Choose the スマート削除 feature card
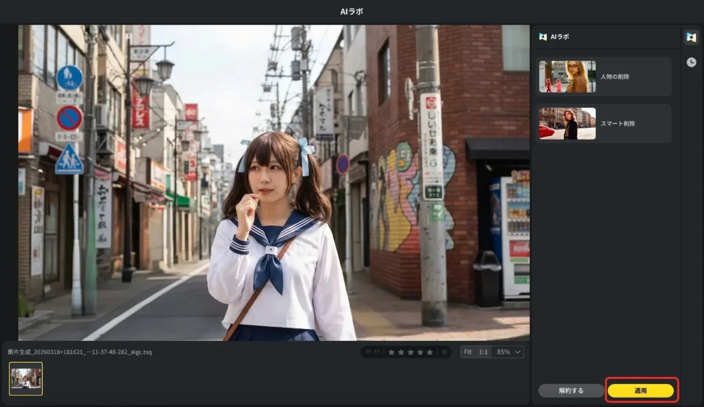The image size is (704, 407). coord(603,123)
